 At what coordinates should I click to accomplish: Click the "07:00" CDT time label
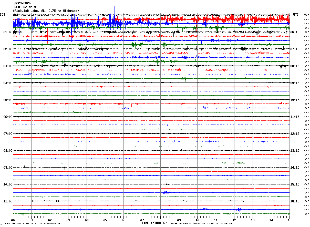click(x=8, y=134)
